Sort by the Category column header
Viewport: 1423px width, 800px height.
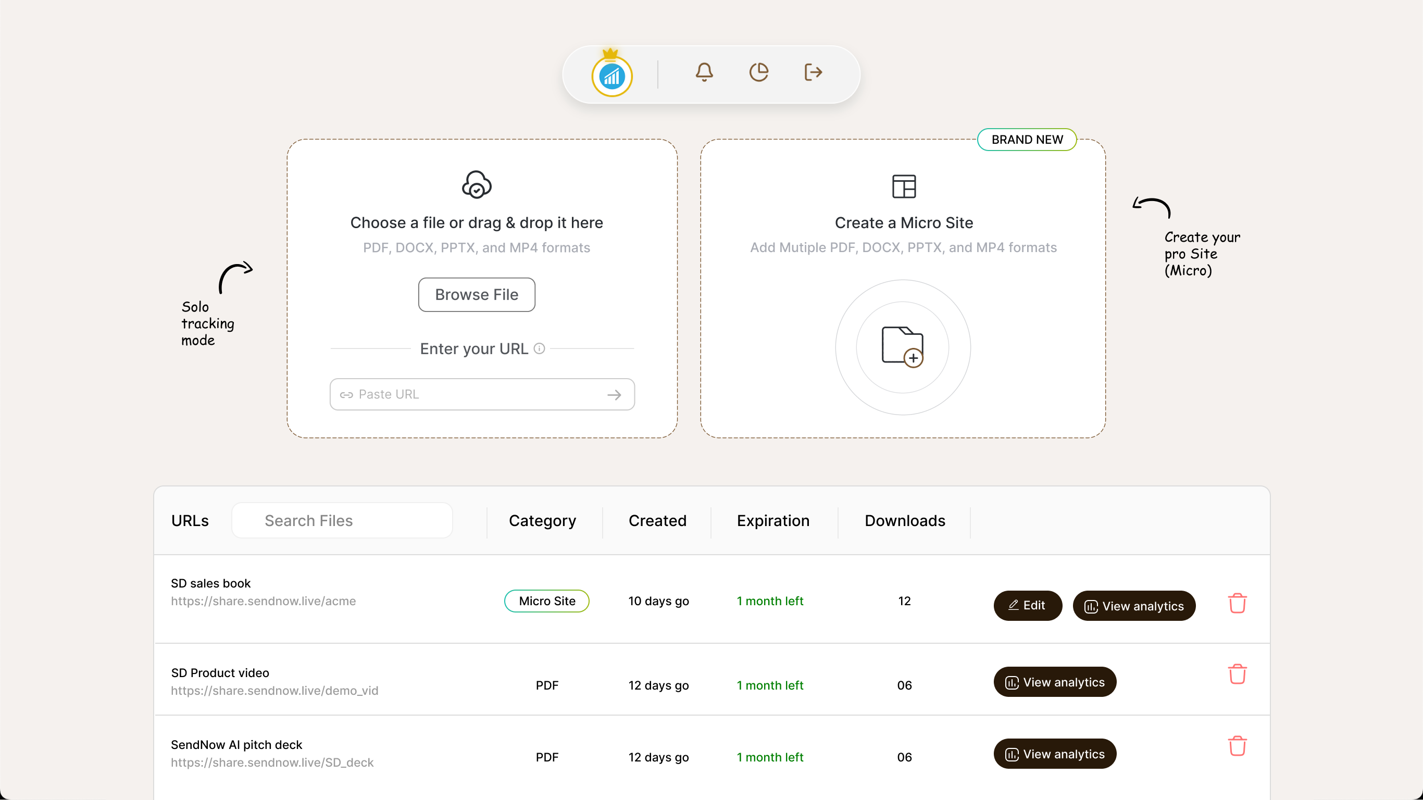(542, 520)
